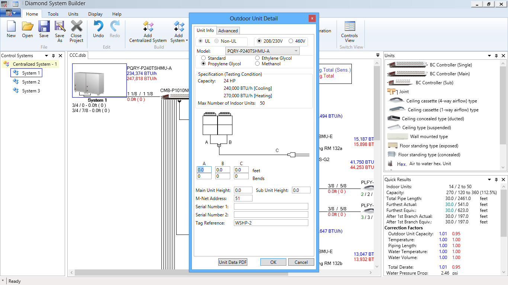
Task: Select Ceiling cassette (4-way airflow) type
Action: coord(432,101)
